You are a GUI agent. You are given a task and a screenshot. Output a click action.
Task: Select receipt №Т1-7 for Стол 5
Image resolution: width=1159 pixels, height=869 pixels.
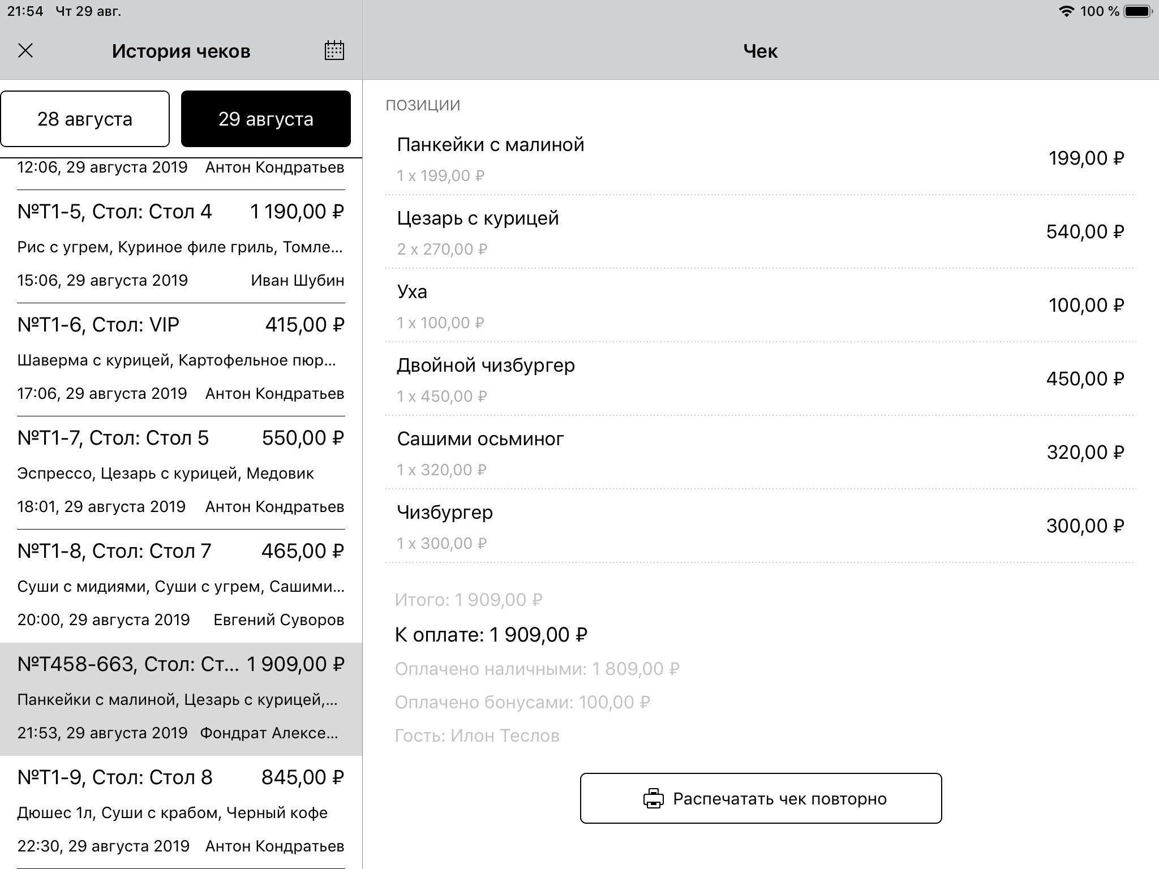181,472
